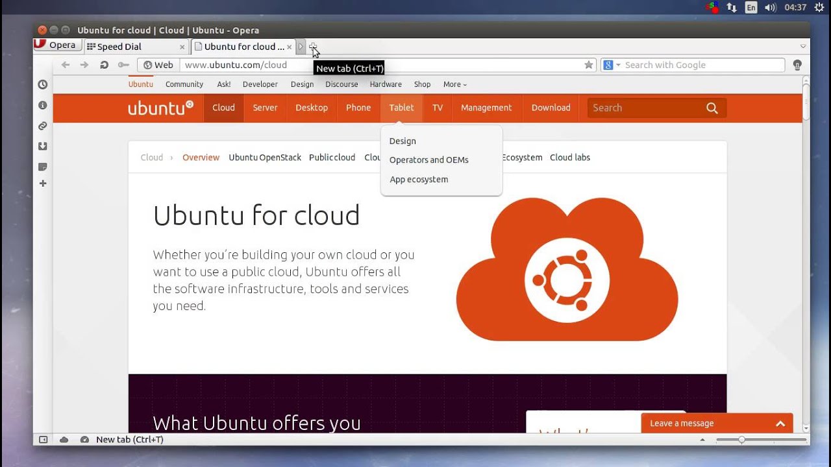Select Download in the orange navigation bar
This screenshot has height=467, width=831.
click(x=551, y=108)
